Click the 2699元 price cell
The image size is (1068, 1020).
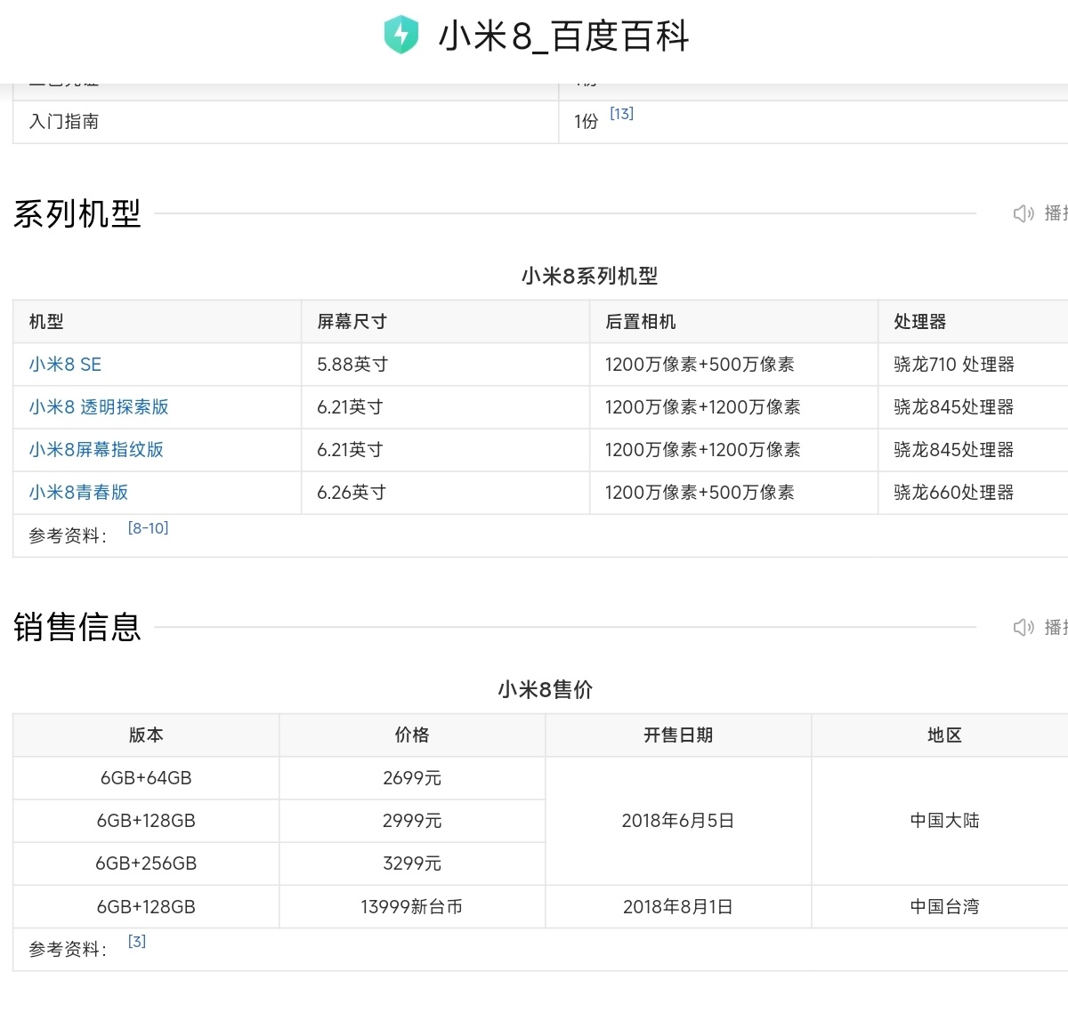pyautogui.click(x=412, y=778)
